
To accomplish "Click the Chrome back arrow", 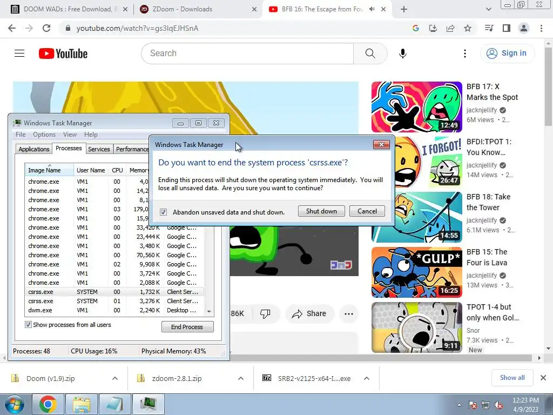I will tap(12, 28).
